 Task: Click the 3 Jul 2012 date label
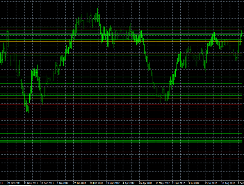pyautogui.click(x=194, y=183)
